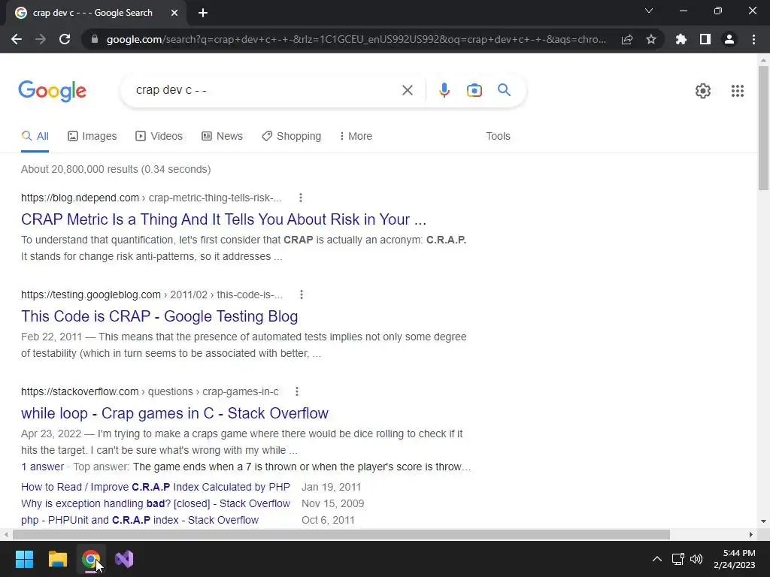Share this page from address bar
770x577 pixels.
627,39
